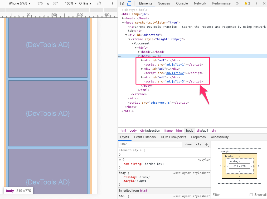Toggle the .cls class editor button

[198, 144]
